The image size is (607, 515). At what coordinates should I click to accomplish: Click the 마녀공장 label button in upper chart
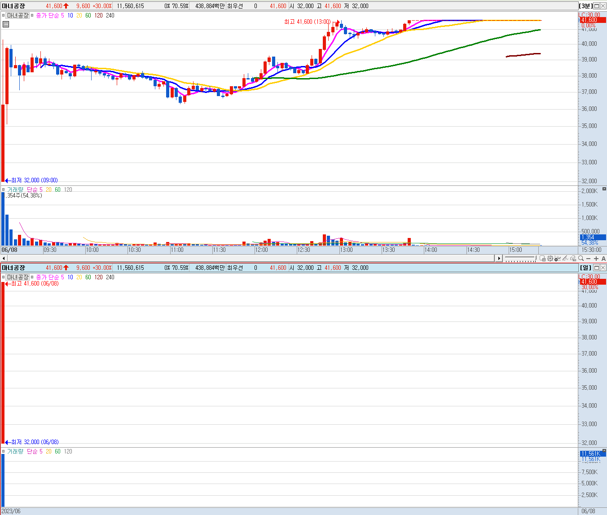point(18,15)
